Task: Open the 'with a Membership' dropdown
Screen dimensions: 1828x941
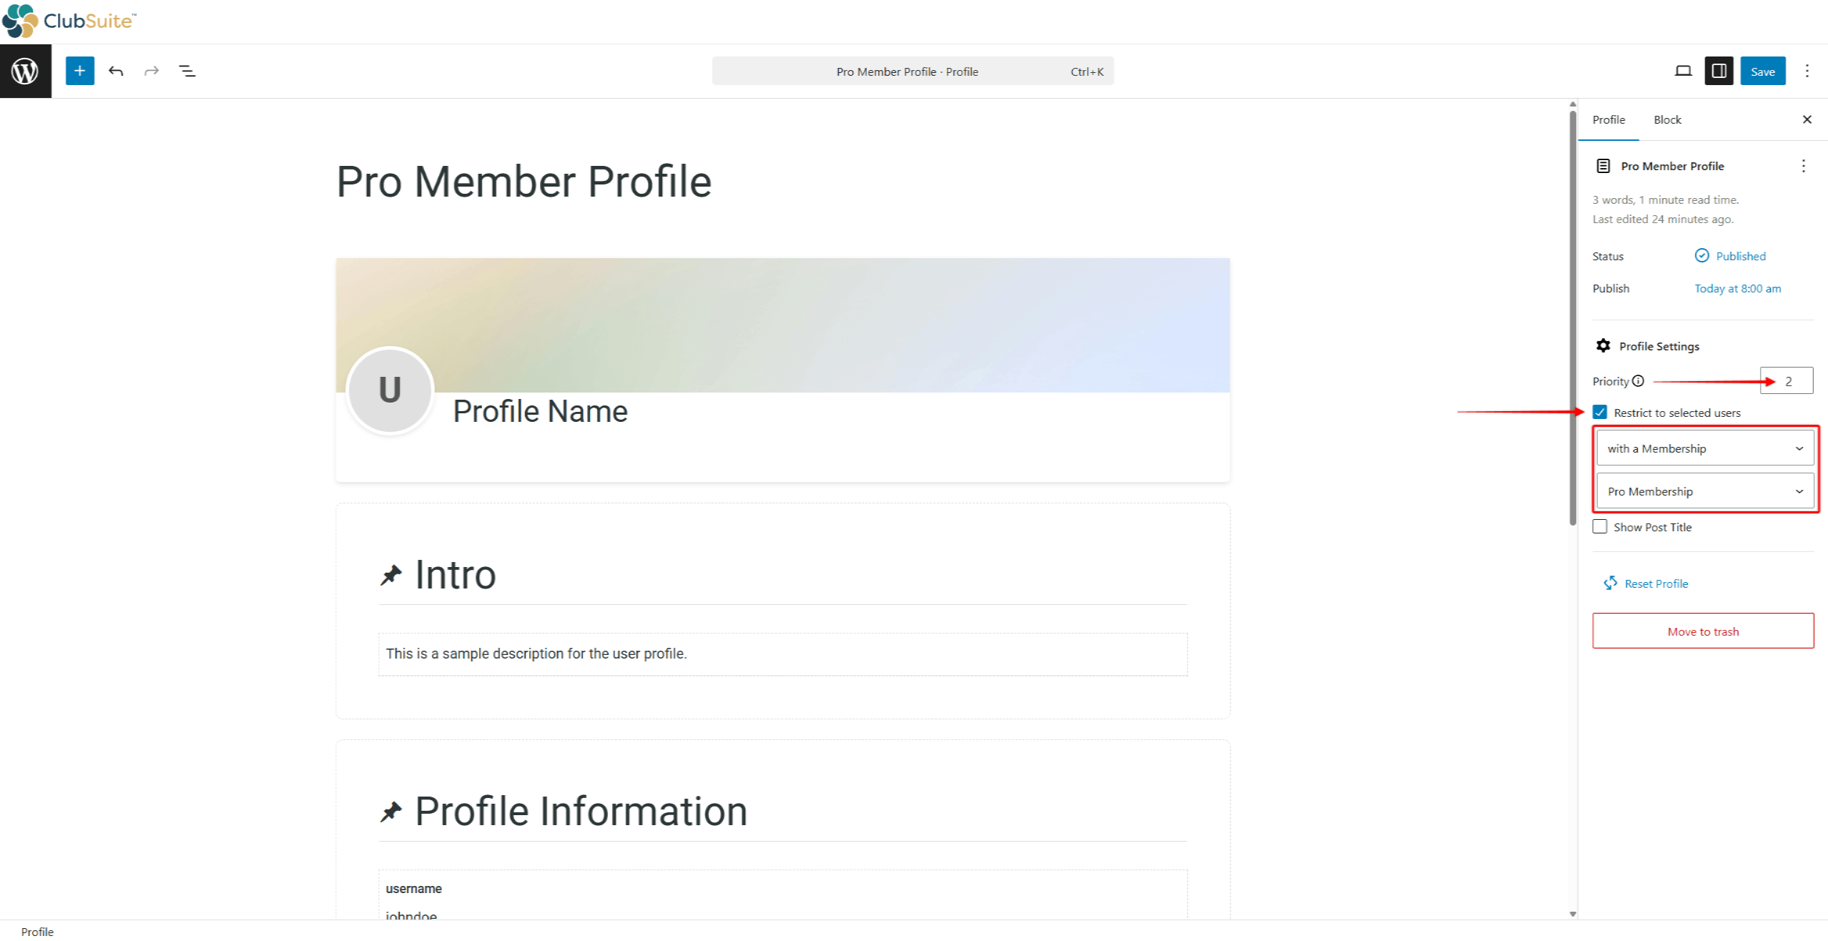Action: coord(1704,448)
